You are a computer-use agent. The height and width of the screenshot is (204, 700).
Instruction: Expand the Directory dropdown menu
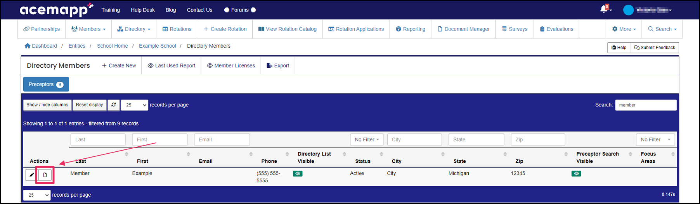[134, 29]
